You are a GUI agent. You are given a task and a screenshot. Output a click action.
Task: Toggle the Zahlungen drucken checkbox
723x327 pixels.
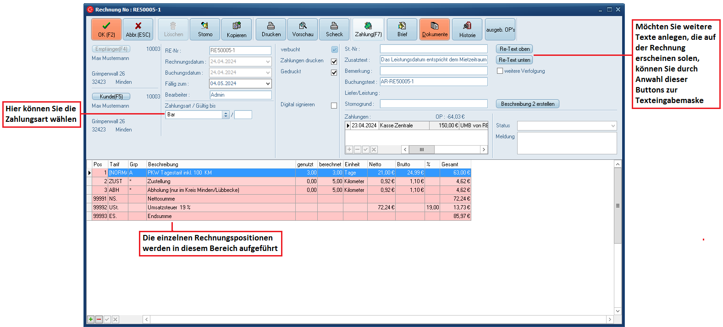[x=334, y=61]
